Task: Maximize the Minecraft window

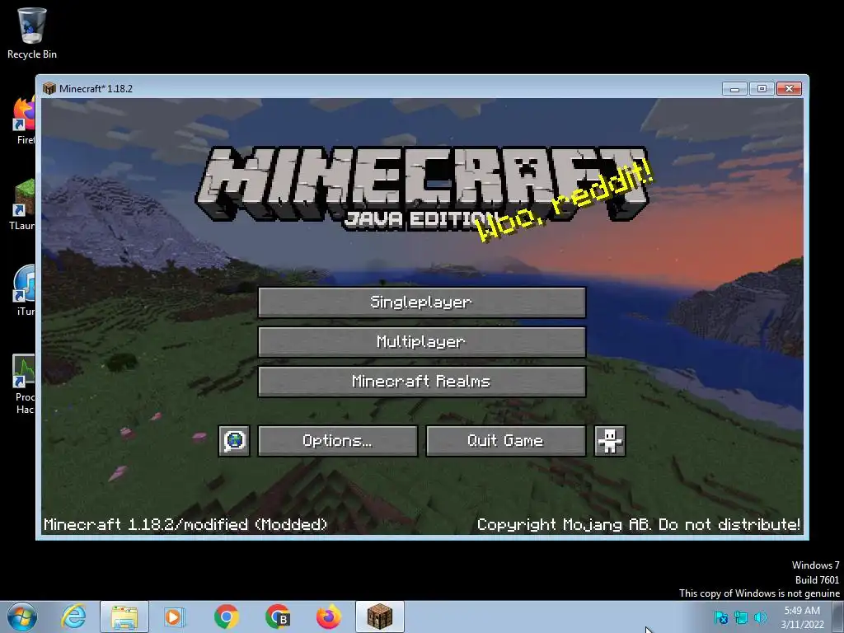Action: 762,89
